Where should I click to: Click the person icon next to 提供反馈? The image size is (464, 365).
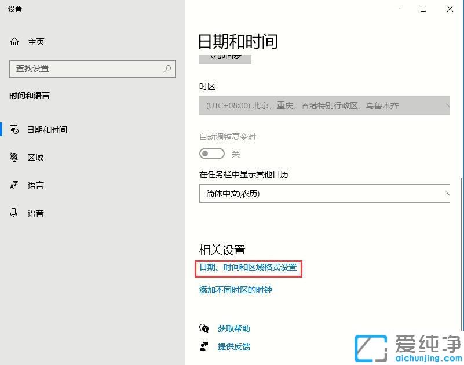204,346
